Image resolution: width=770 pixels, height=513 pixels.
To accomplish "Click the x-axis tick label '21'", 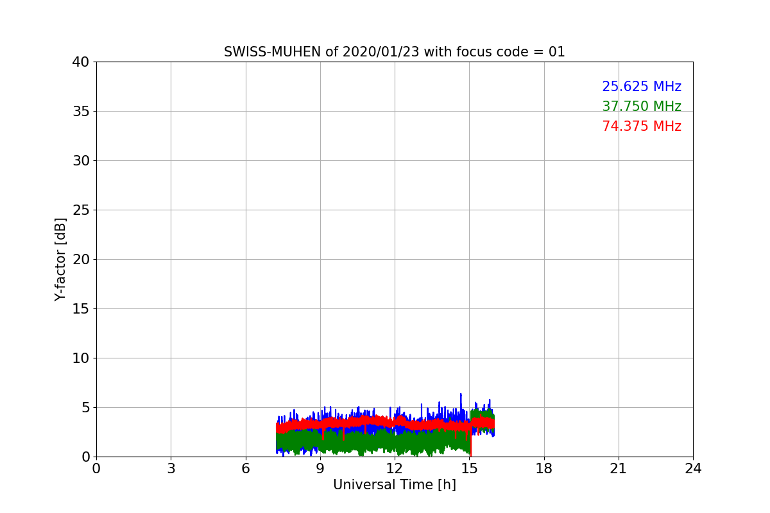I will (619, 469).
